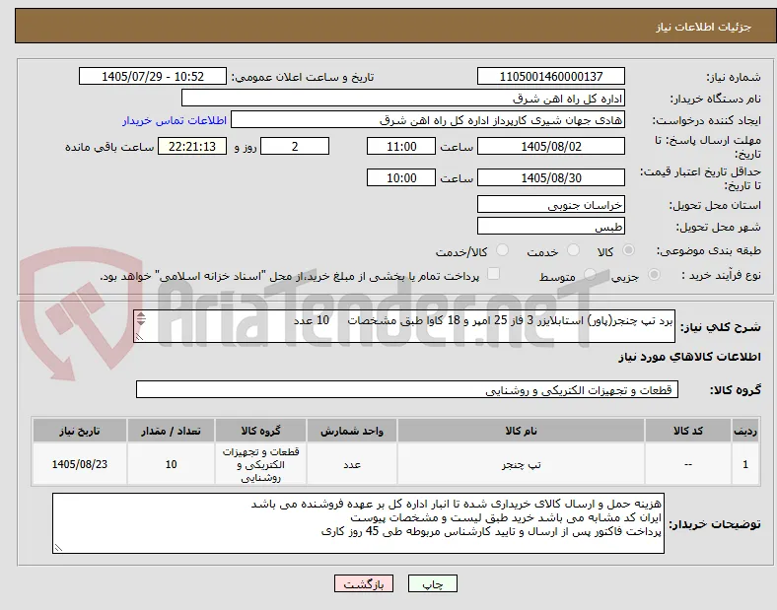The width and height of the screenshot is (777, 610).
Task: Click the need number field
Action: pos(551,76)
